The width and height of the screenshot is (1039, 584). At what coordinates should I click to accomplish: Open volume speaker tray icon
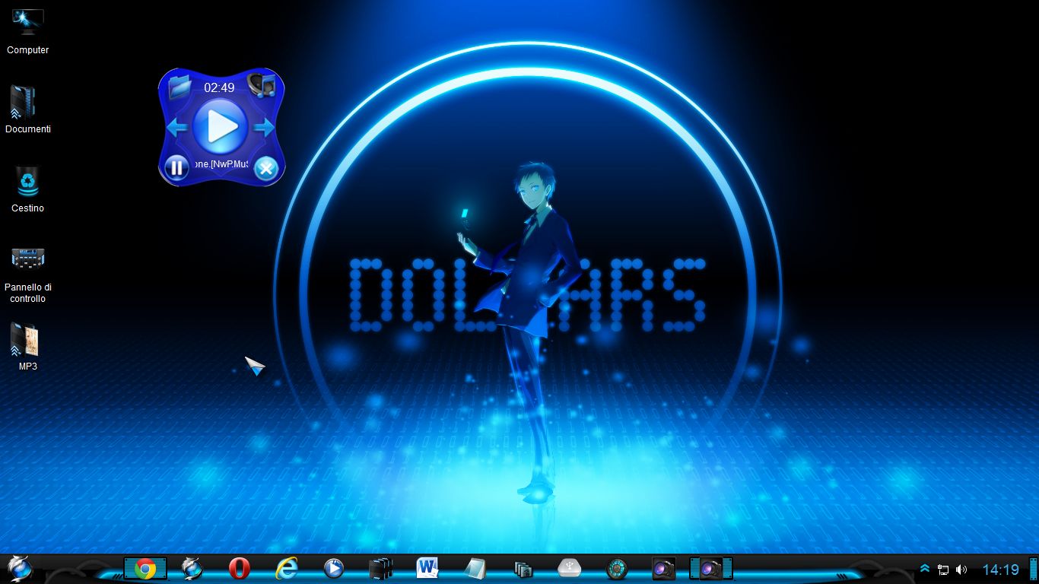(961, 569)
